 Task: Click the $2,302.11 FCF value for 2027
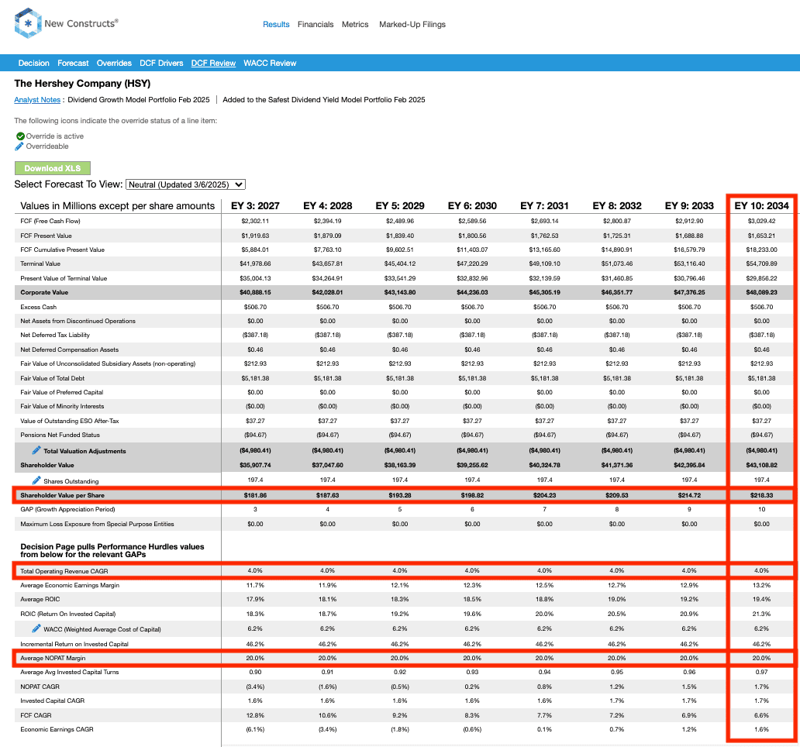(x=255, y=222)
